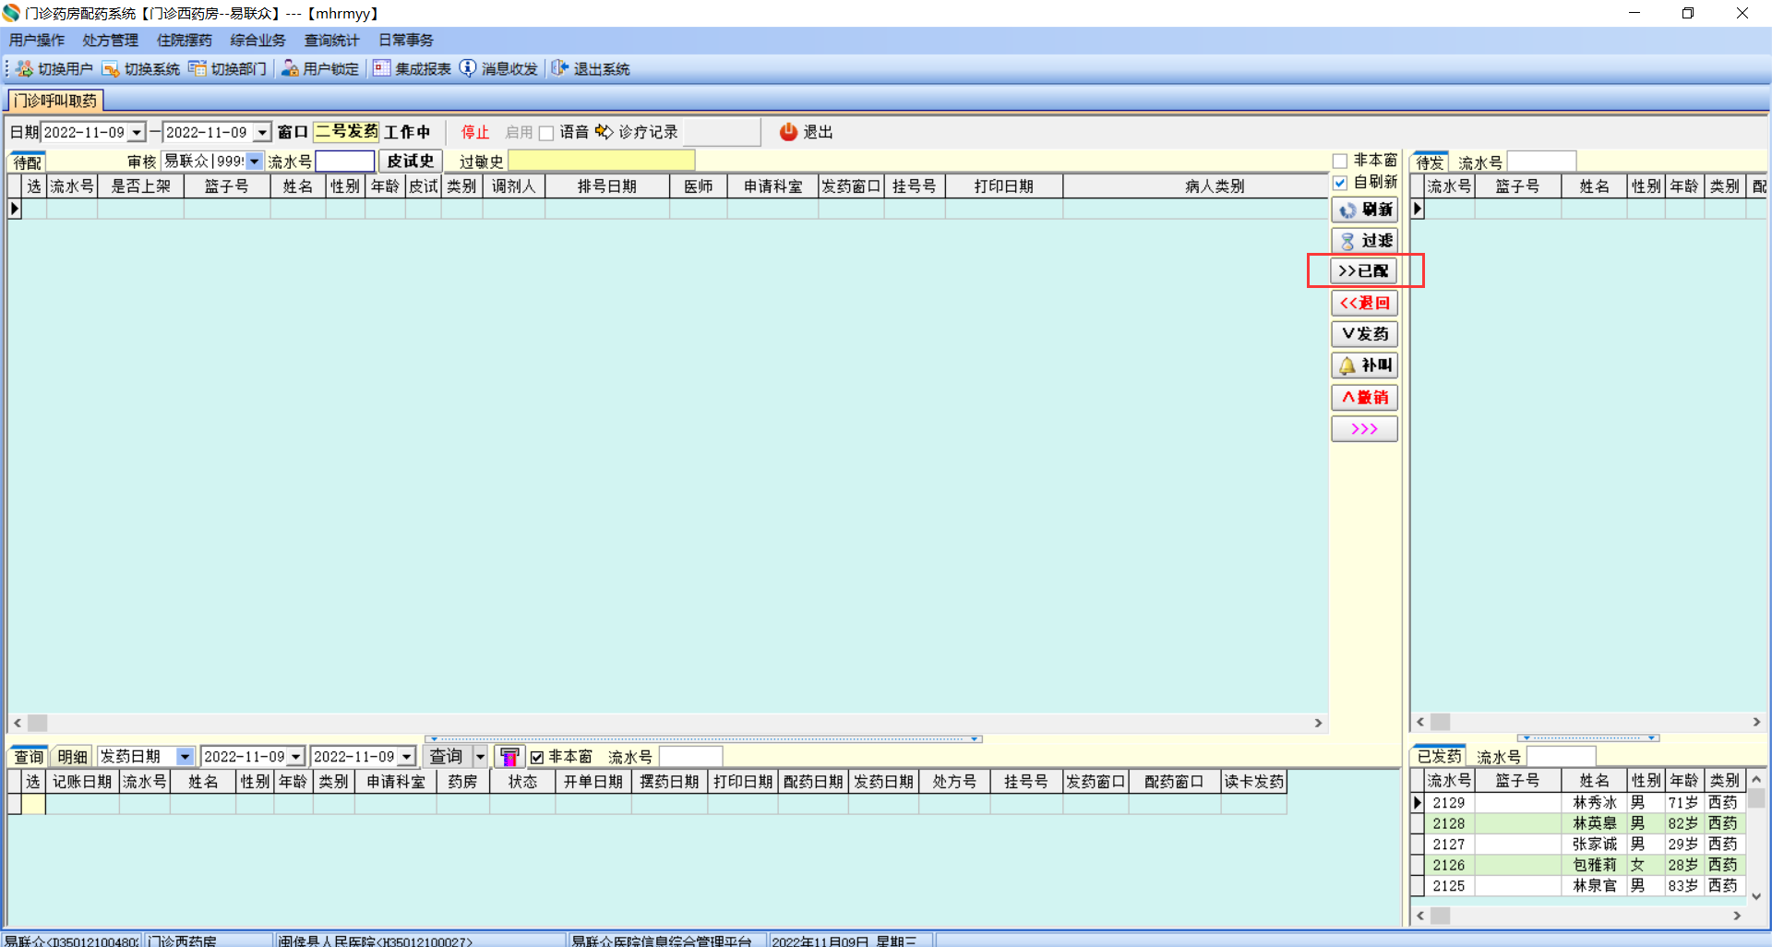Toggle the lower 非本窗 checkbox near 查询
The height and width of the screenshot is (947, 1772).
537,758
